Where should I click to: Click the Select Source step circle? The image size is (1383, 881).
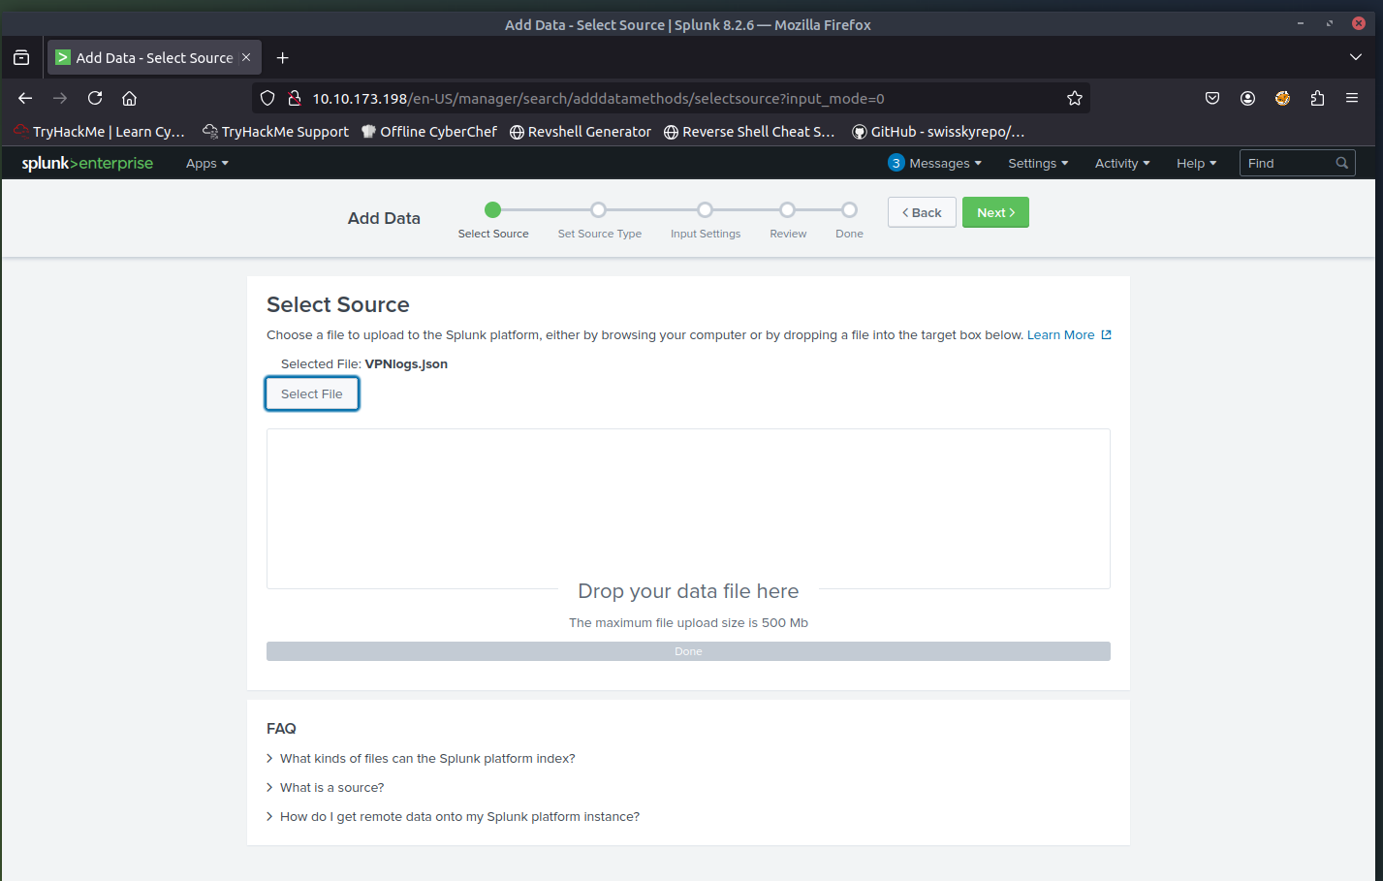point(492,209)
